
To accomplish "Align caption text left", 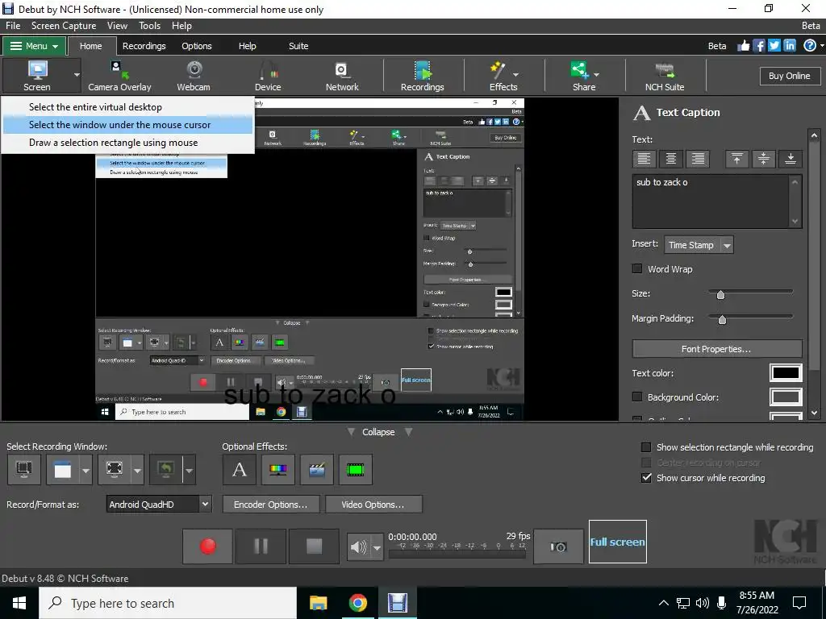I will tap(645, 159).
